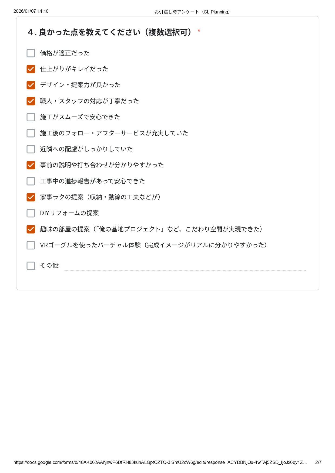Tick 施工がスムーズで安心できた checkbox

(31, 117)
